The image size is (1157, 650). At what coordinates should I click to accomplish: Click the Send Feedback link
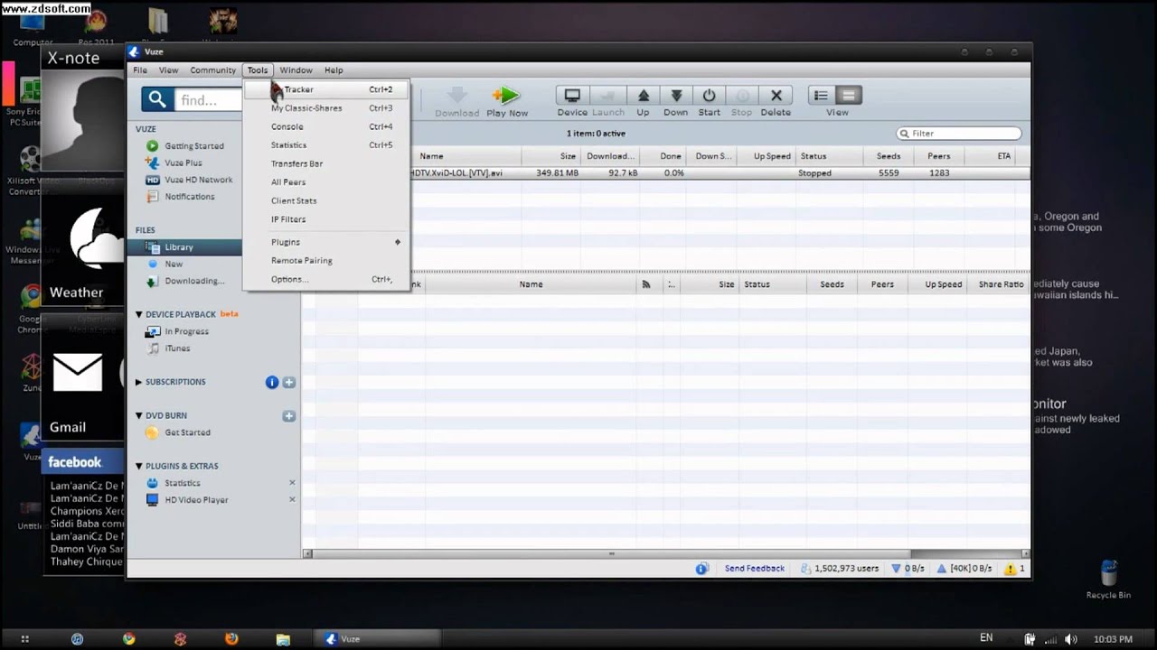click(x=754, y=569)
